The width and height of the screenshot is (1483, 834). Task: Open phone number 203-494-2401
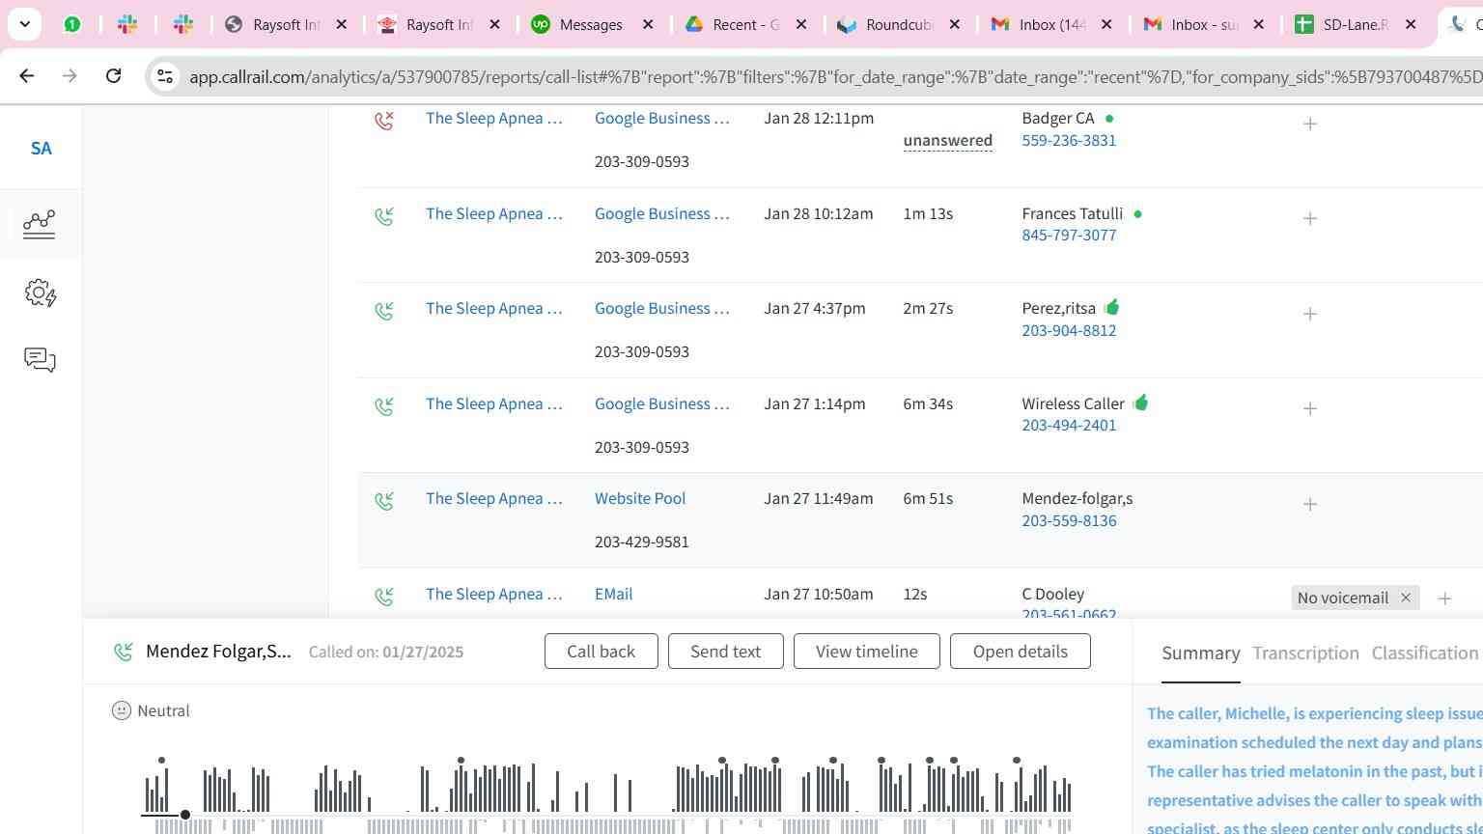click(1069, 426)
